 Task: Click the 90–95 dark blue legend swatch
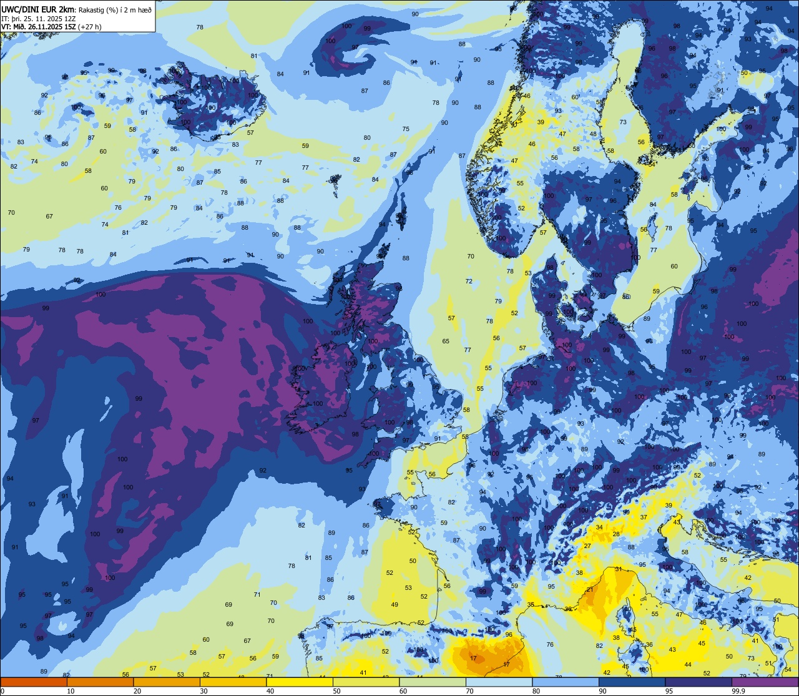coord(632,682)
